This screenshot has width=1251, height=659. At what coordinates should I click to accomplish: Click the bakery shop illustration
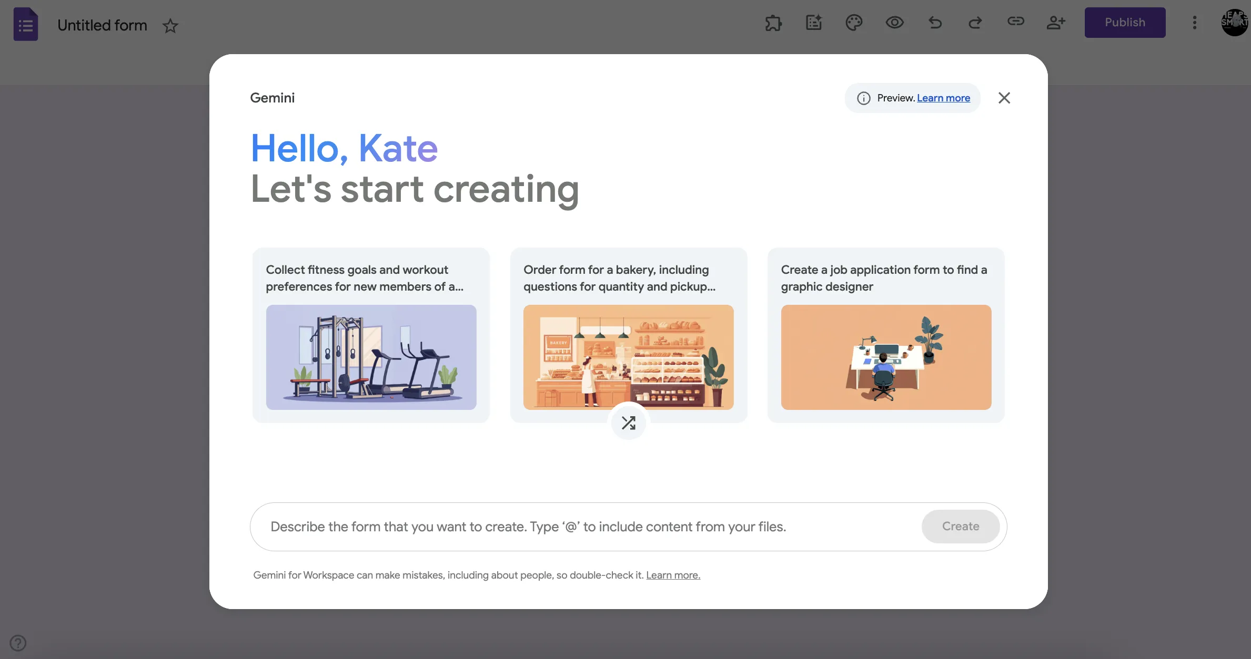[x=629, y=357]
